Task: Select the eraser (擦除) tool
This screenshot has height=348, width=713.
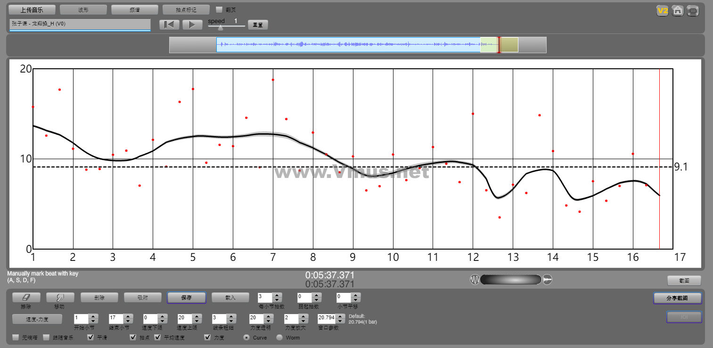Action: [26, 298]
